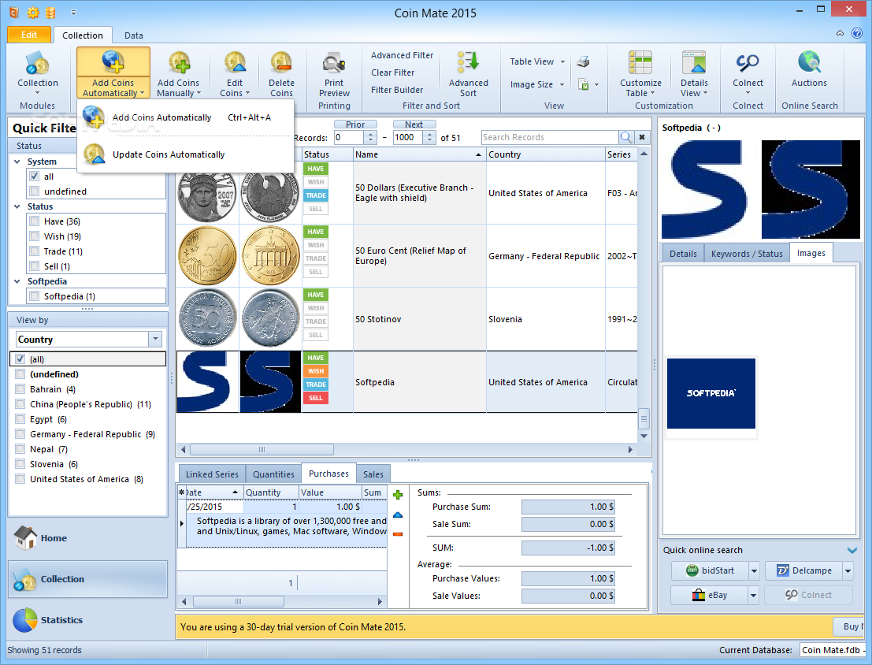Screen dimensions: 872x665
Task: Increase the record start number stepper
Action: click(x=370, y=134)
